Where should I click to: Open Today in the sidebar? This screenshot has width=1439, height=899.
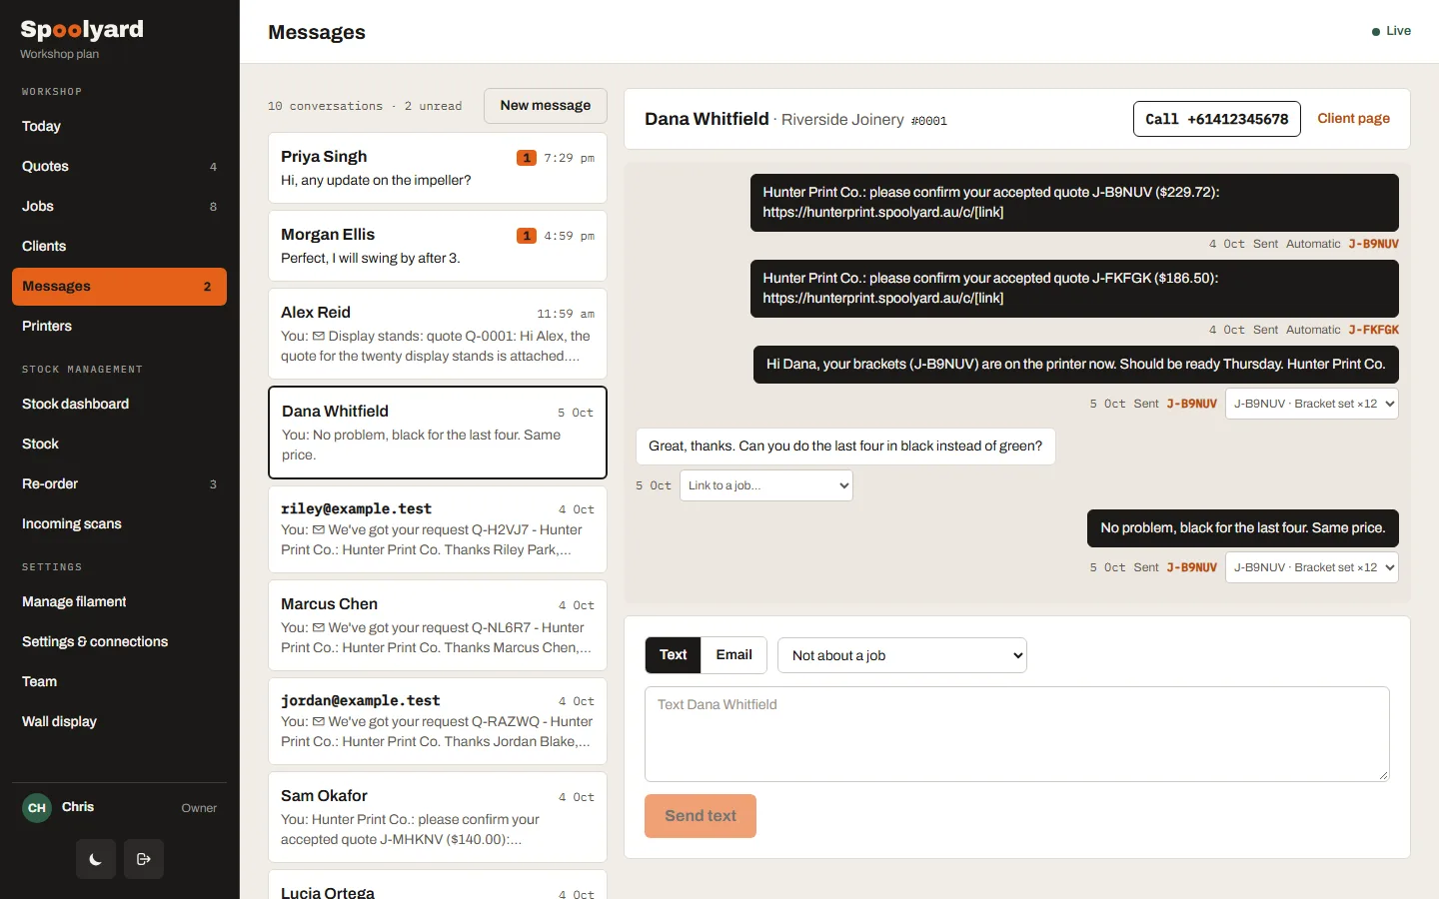point(119,126)
